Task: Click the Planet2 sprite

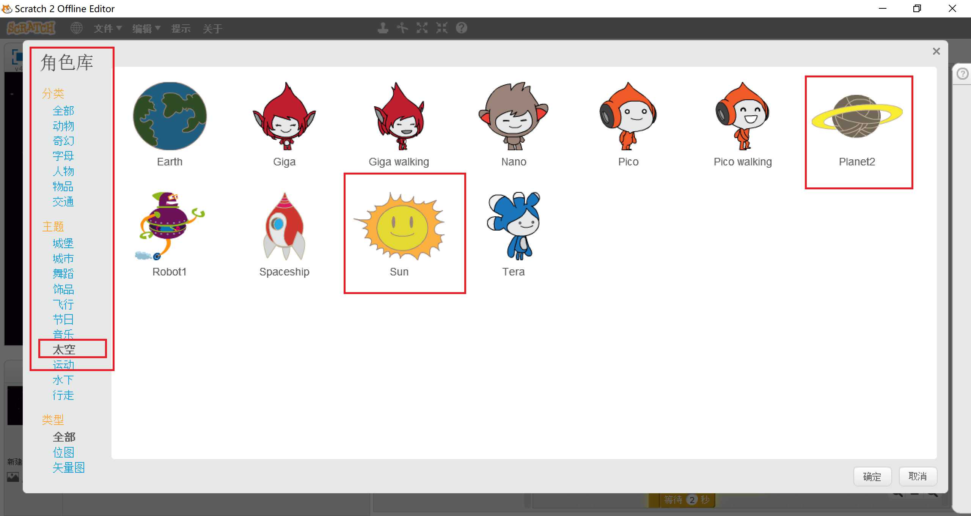Action: click(x=857, y=117)
